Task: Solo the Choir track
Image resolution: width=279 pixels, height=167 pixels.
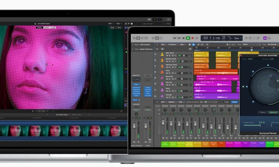Action: 170,73
